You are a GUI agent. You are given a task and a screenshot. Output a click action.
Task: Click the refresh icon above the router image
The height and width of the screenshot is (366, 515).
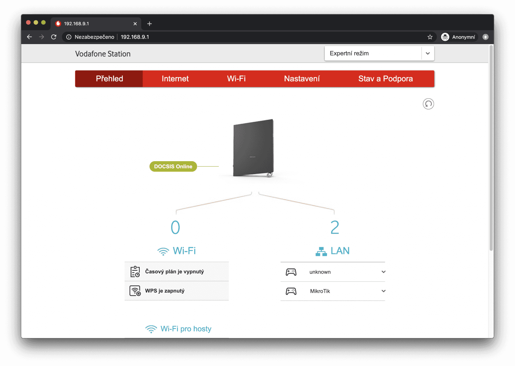point(428,104)
